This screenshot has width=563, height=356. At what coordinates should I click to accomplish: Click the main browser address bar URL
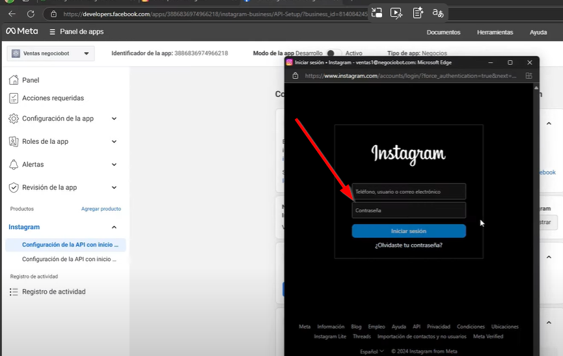pyautogui.click(x=215, y=14)
